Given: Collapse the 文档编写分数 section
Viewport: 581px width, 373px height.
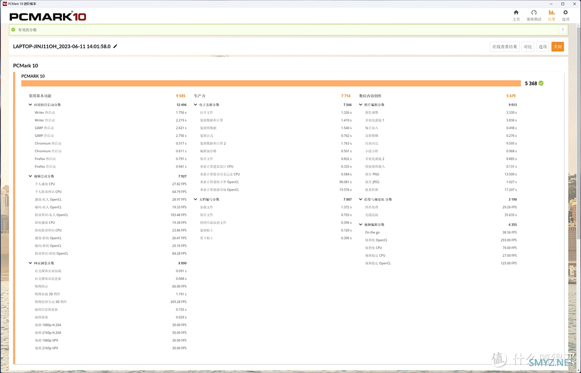Looking at the screenshot, I should tap(196, 200).
